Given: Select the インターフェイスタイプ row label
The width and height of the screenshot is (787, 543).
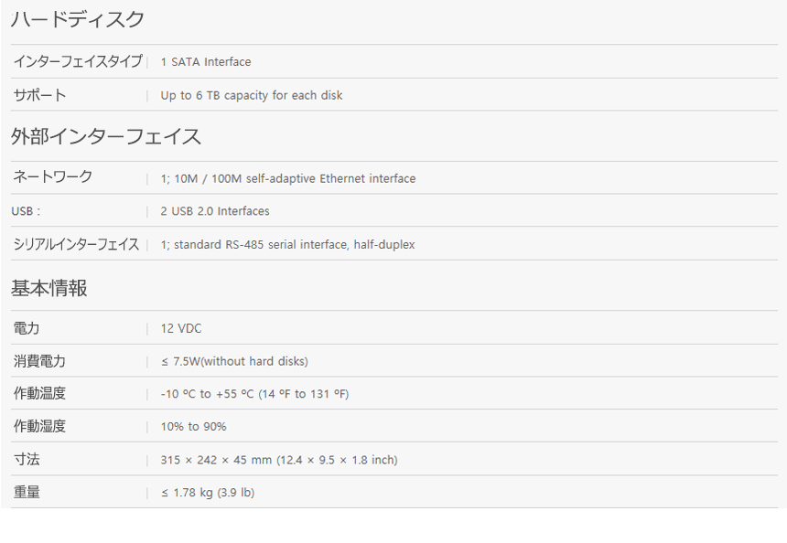Looking at the screenshot, I should (x=78, y=61).
